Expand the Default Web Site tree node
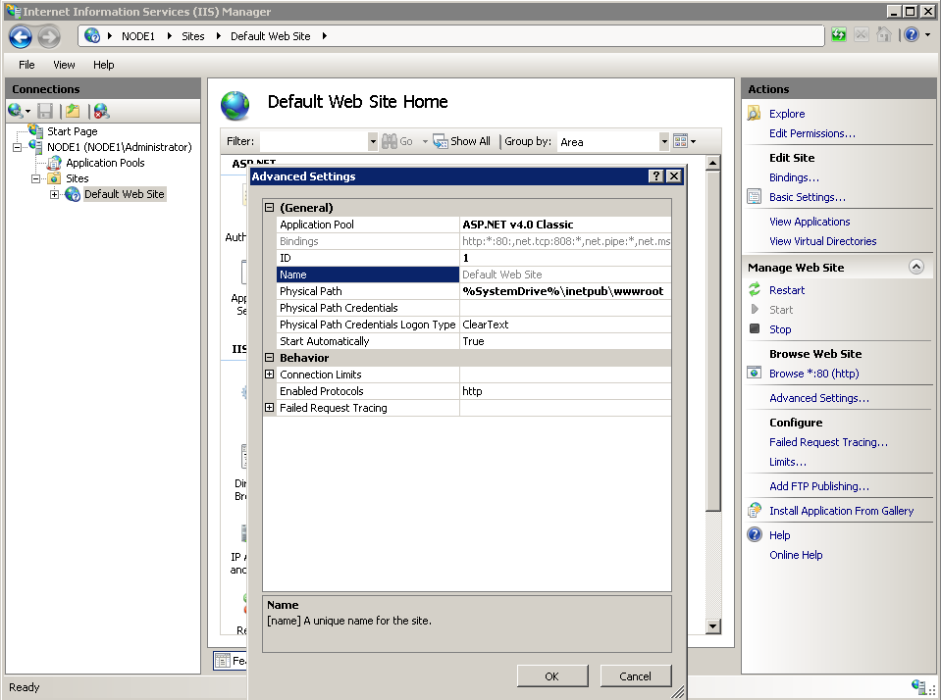Viewport: 941px width, 700px height. (x=55, y=194)
